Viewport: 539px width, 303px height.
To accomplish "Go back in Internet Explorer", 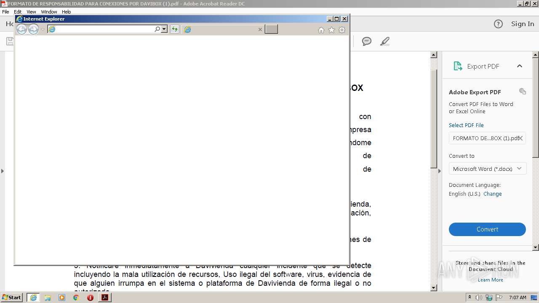I will pos(21,29).
